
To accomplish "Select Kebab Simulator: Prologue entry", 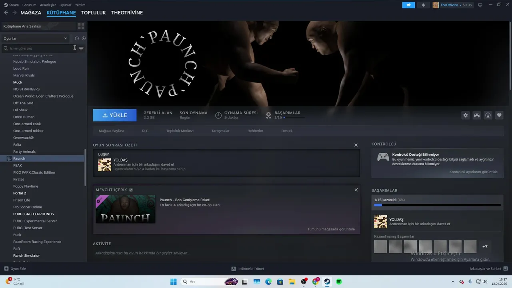I will pyautogui.click(x=34, y=62).
